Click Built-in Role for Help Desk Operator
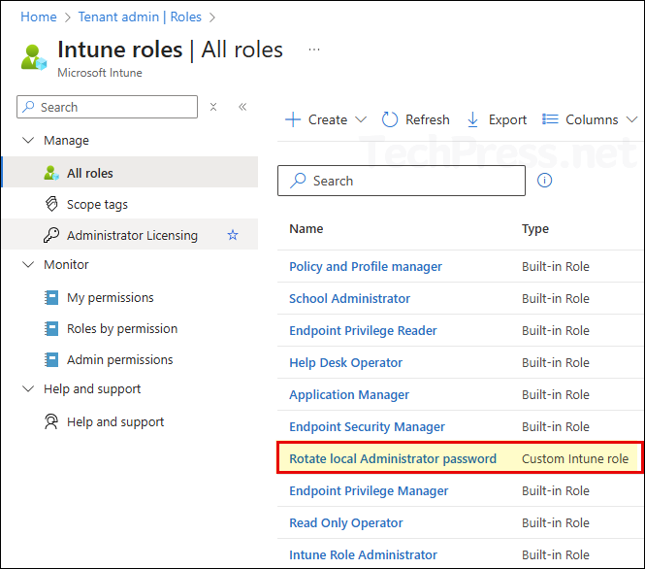This screenshot has width=645, height=569. click(x=556, y=363)
